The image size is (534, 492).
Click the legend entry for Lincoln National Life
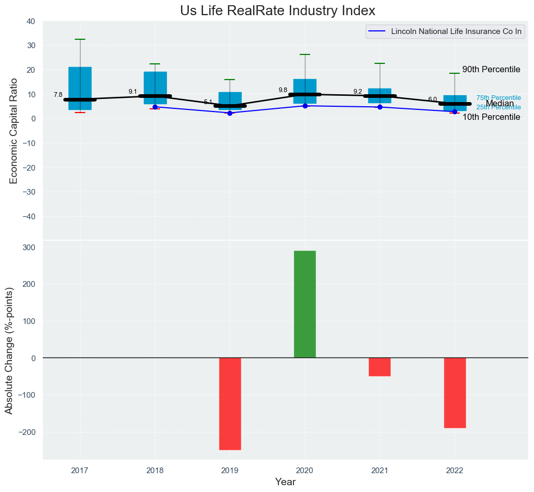pyautogui.click(x=446, y=31)
